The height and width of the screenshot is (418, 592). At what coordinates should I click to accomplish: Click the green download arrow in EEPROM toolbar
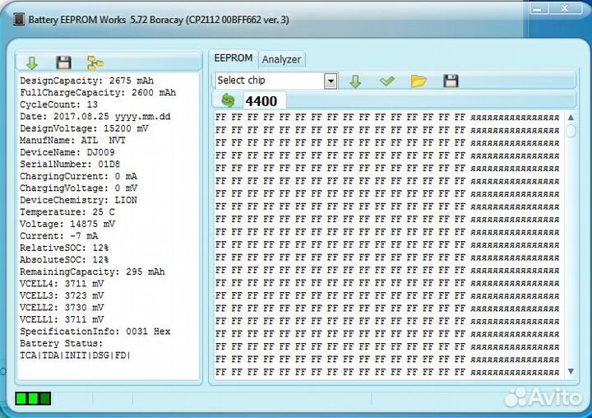(x=355, y=81)
